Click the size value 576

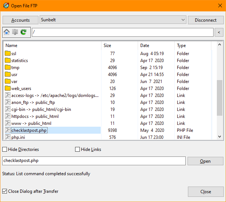point(112,137)
